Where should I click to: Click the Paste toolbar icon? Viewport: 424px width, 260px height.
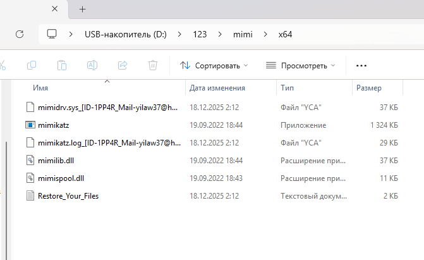pos(62,65)
